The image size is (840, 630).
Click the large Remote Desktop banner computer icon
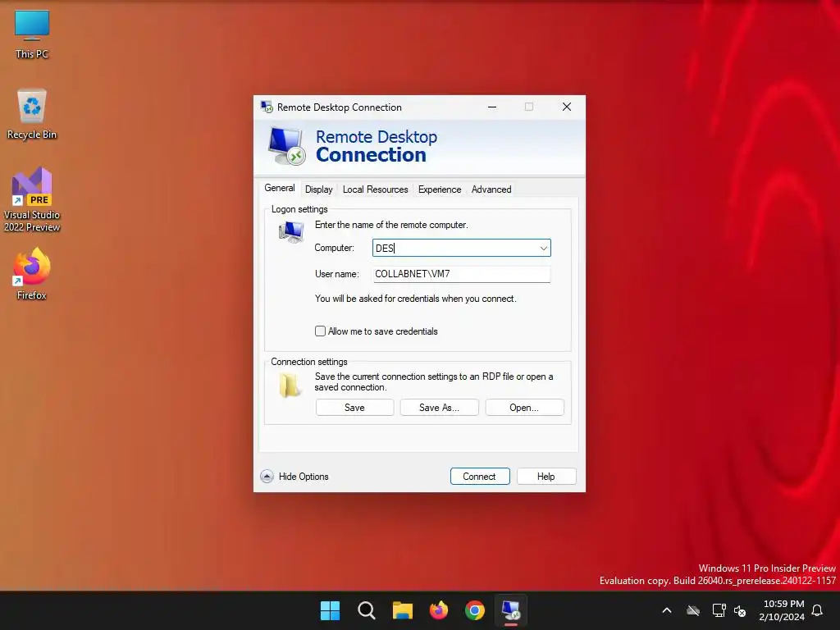click(286, 146)
